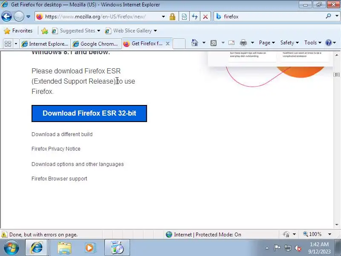Open Windows Explorer folder taskbar icon

(x=64, y=248)
